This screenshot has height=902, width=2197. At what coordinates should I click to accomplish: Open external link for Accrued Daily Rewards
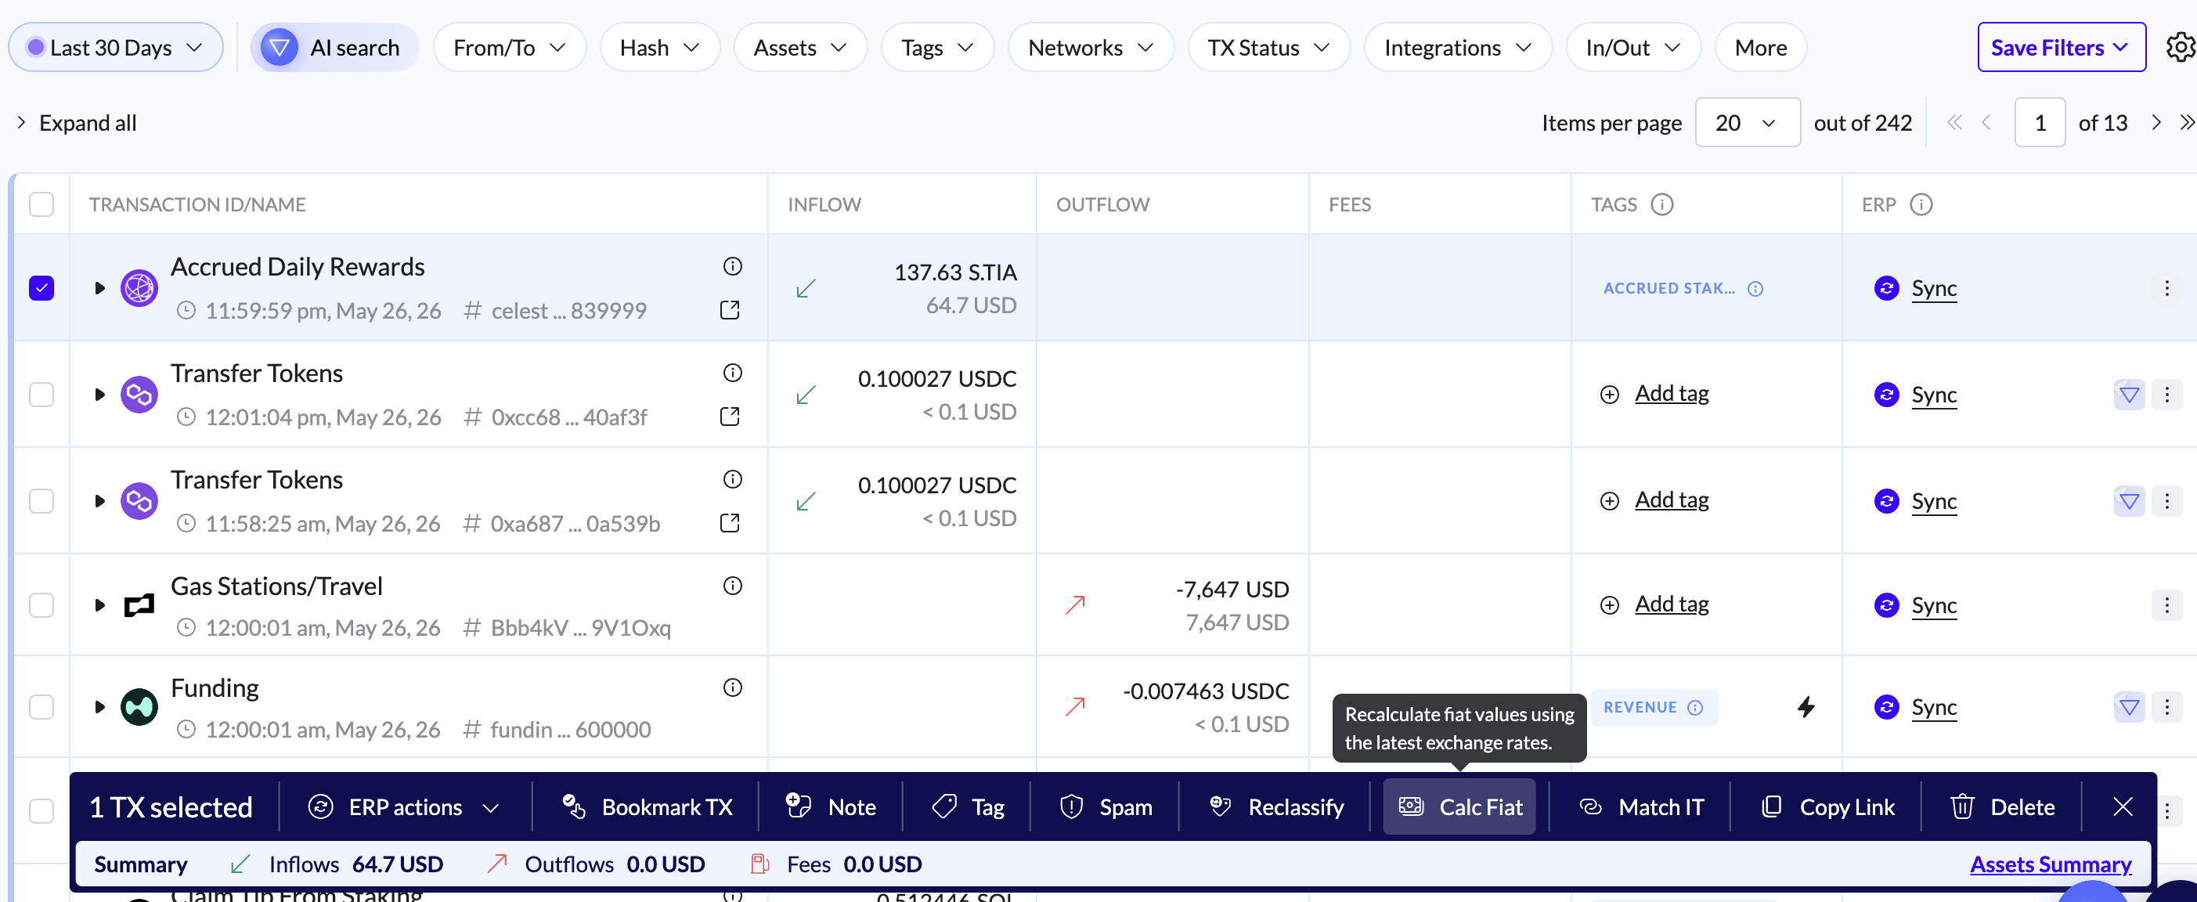coord(729,309)
